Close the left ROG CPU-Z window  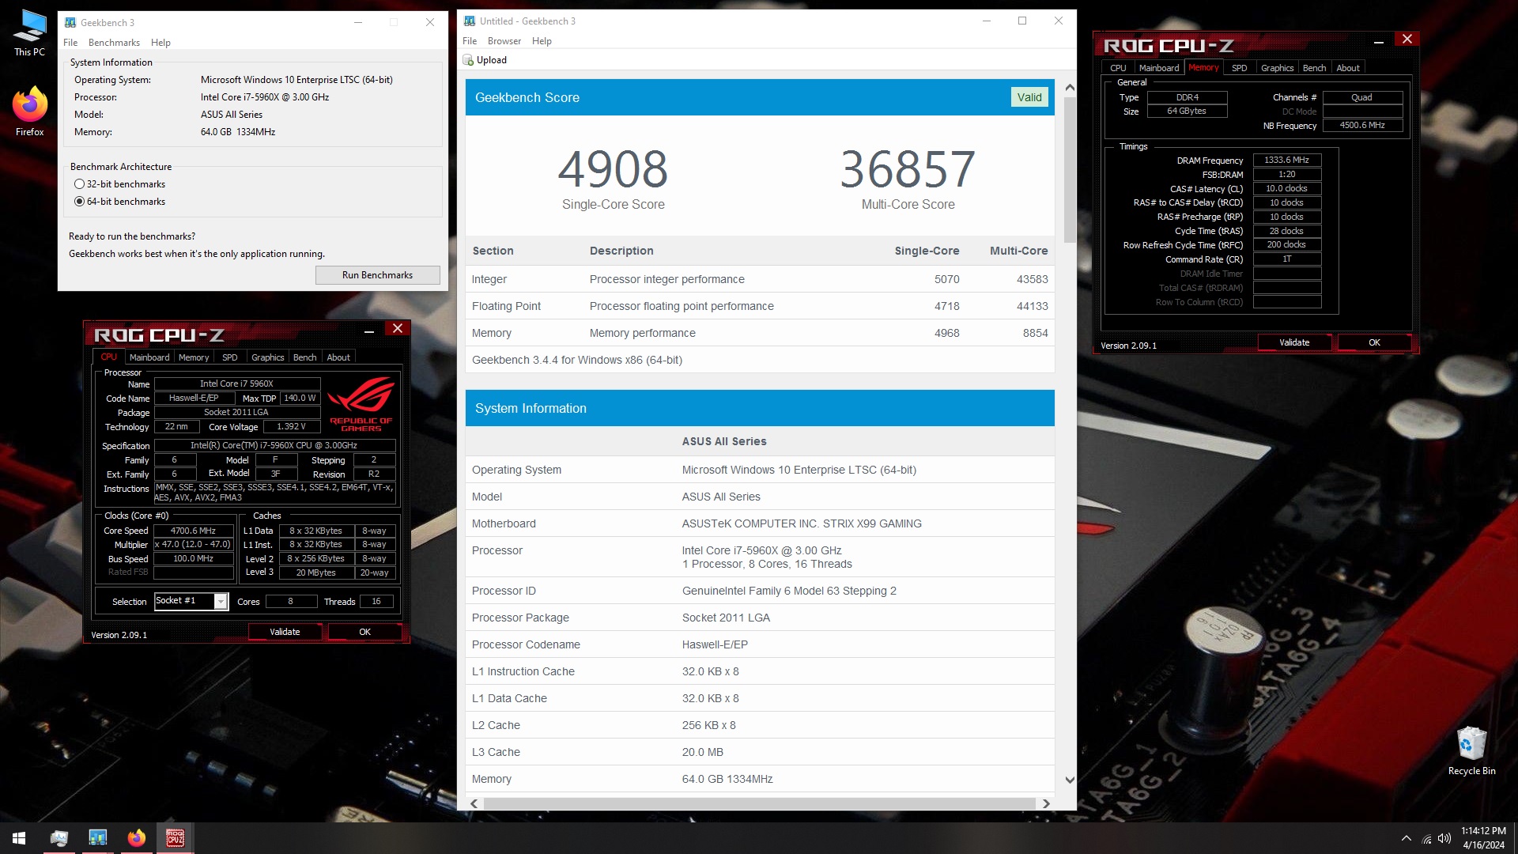tap(398, 328)
